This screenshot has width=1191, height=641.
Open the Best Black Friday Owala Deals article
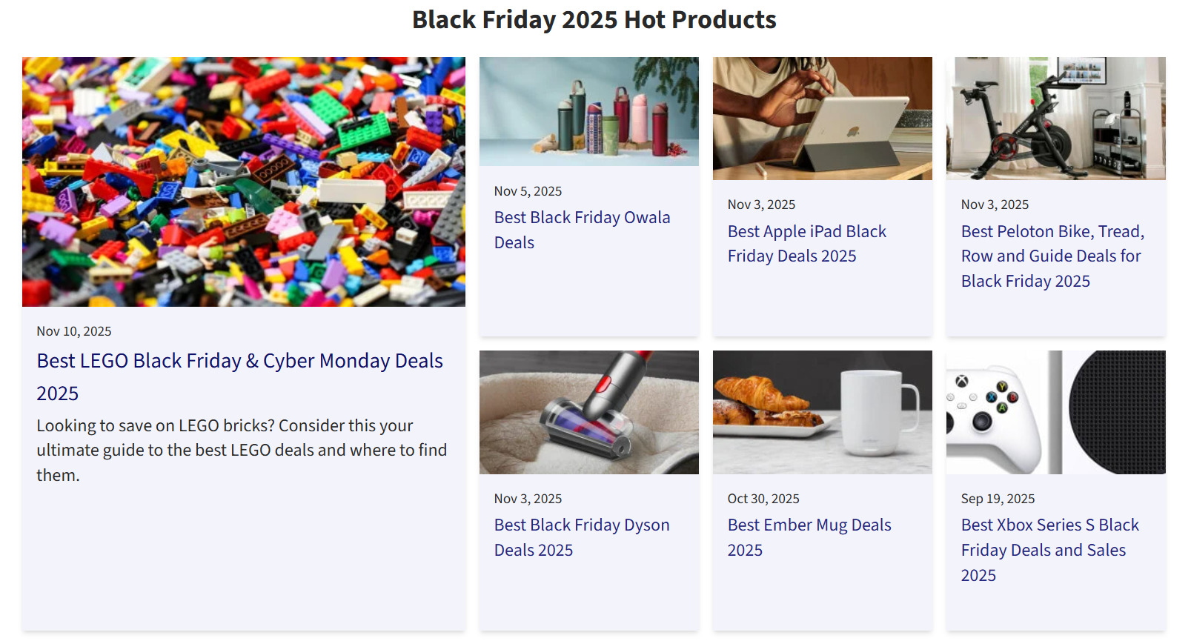(x=582, y=229)
